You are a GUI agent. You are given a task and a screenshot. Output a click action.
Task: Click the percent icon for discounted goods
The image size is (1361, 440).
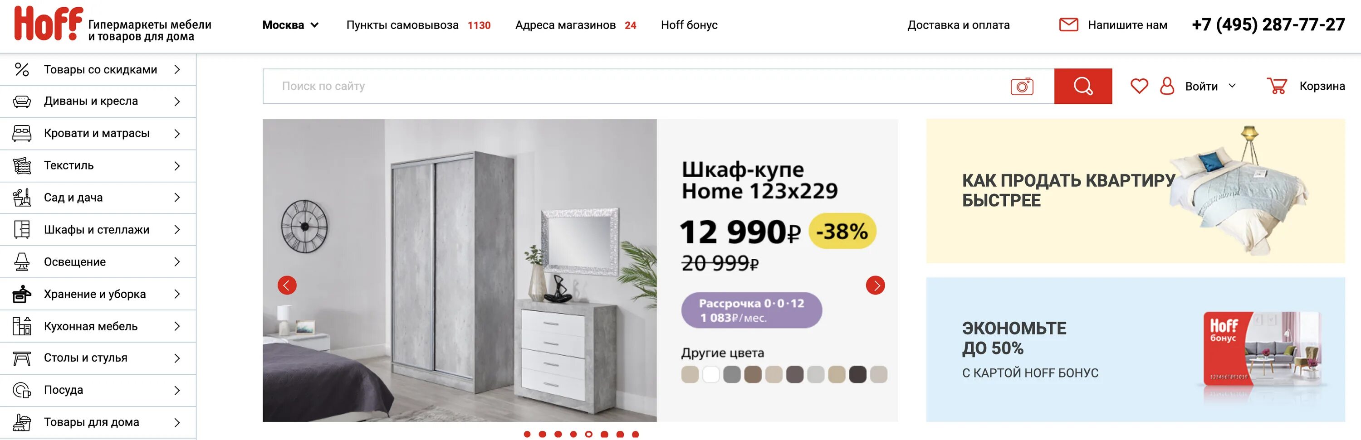(x=22, y=69)
